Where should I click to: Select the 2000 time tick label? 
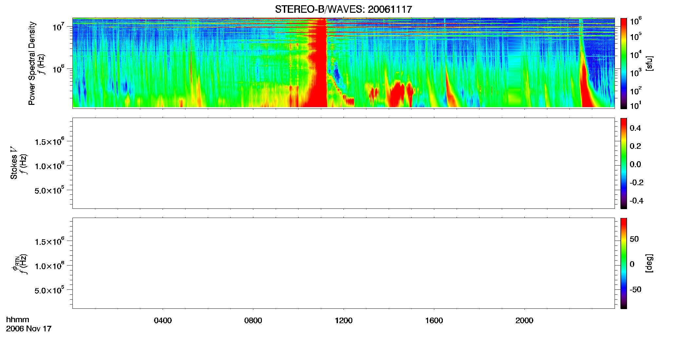524,321
